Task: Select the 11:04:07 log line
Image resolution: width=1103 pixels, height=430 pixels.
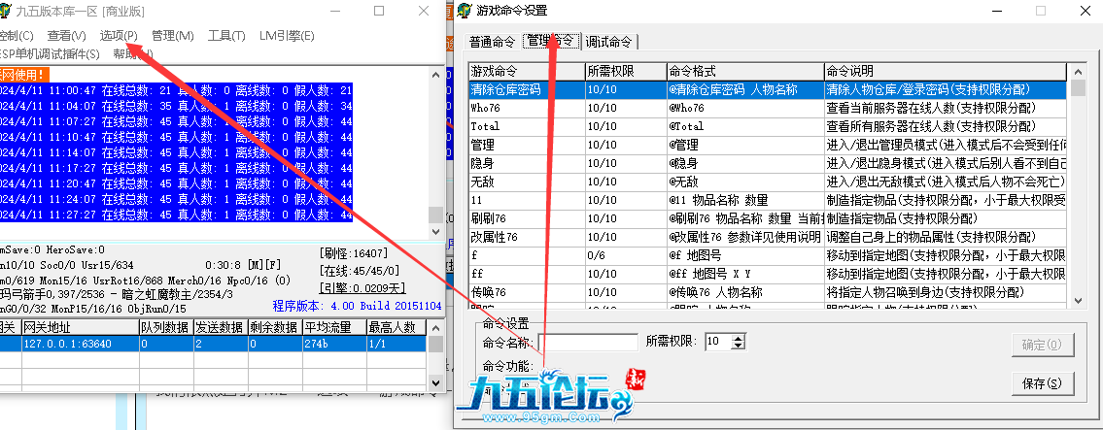Action: pyautogui.click(x=176, y=106)
